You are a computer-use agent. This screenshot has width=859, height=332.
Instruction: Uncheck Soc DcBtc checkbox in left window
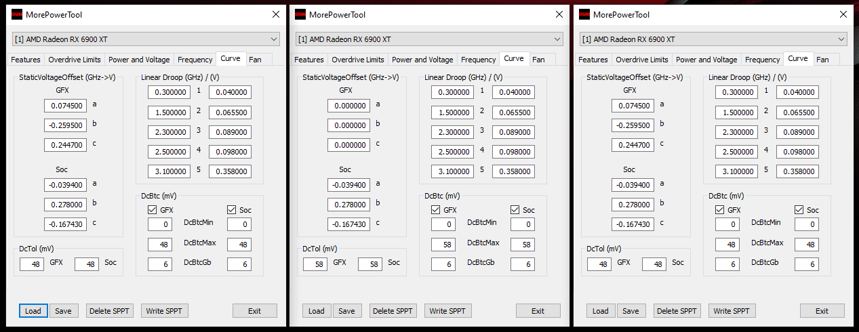[x=232, y=210]
